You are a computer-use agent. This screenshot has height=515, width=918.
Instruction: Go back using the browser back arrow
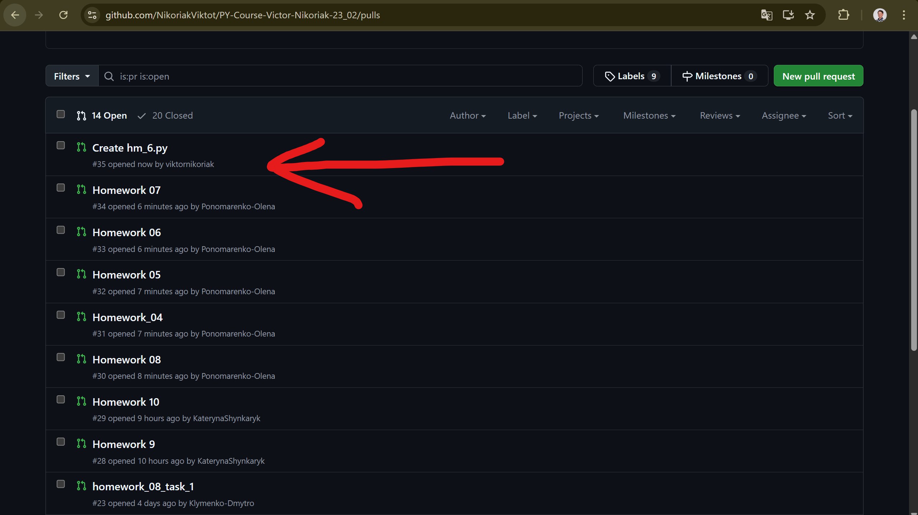click(x=15, y=15)
